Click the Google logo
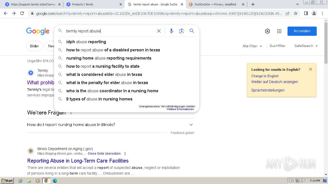 click(38, 31)
